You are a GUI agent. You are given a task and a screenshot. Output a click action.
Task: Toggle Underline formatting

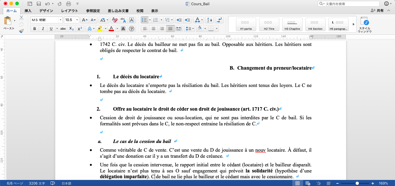[51, 29]
